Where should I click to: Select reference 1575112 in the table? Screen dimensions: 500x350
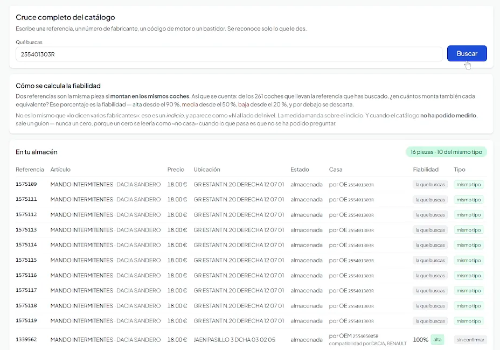[x=26, y=214]
